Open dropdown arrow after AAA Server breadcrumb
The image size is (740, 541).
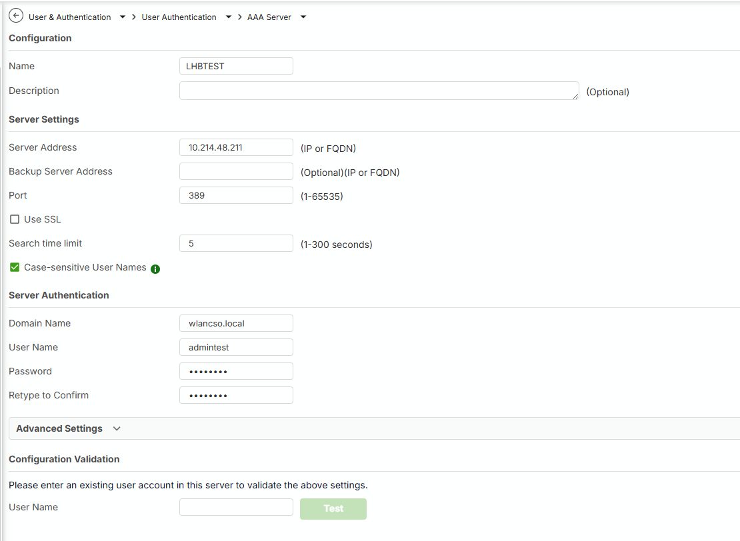coord(303,17)
